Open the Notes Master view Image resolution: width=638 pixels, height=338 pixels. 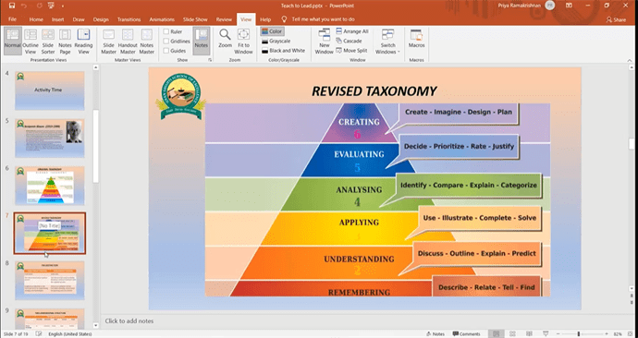(x=146, y=41)
